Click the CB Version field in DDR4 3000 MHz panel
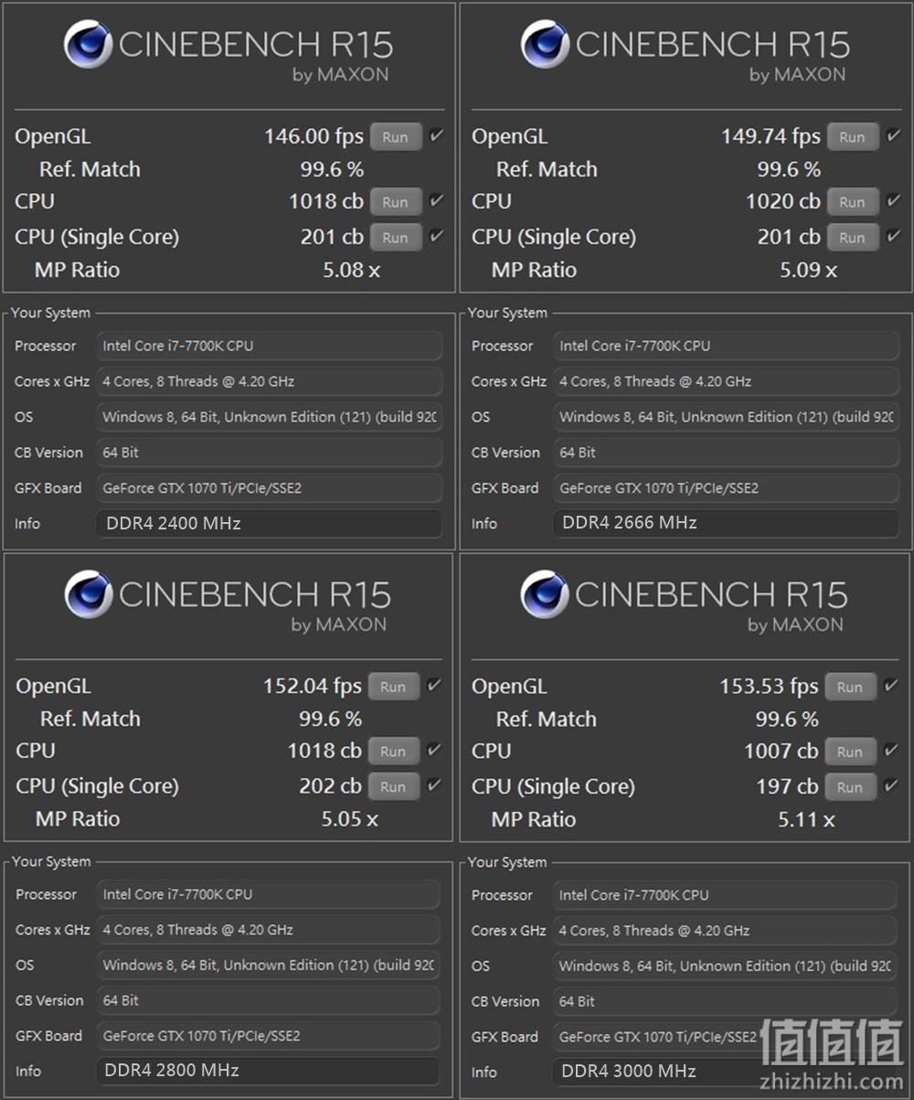Image resolution: width=914 pixels, height=1100 pixels. [724, 1001]
